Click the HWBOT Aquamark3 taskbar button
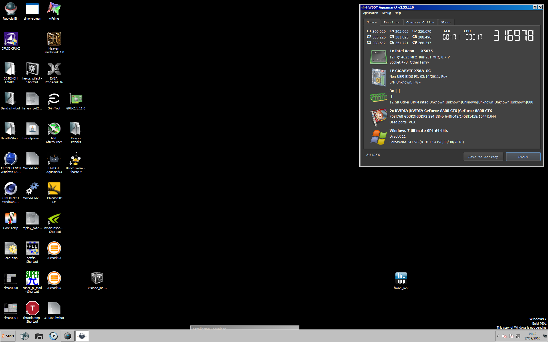 [82, 336]
